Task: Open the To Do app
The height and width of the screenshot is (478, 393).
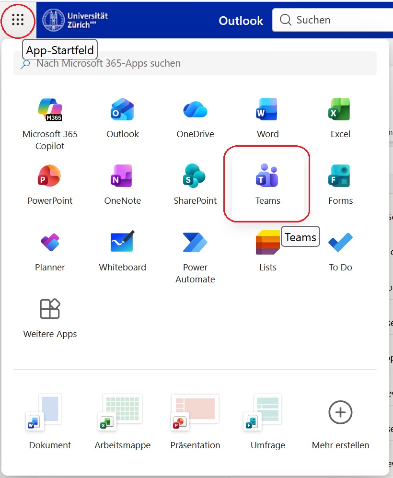Action: pos(340,248)
